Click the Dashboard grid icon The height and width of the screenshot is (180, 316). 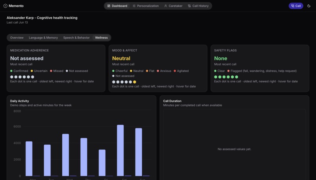pos(109,6)
